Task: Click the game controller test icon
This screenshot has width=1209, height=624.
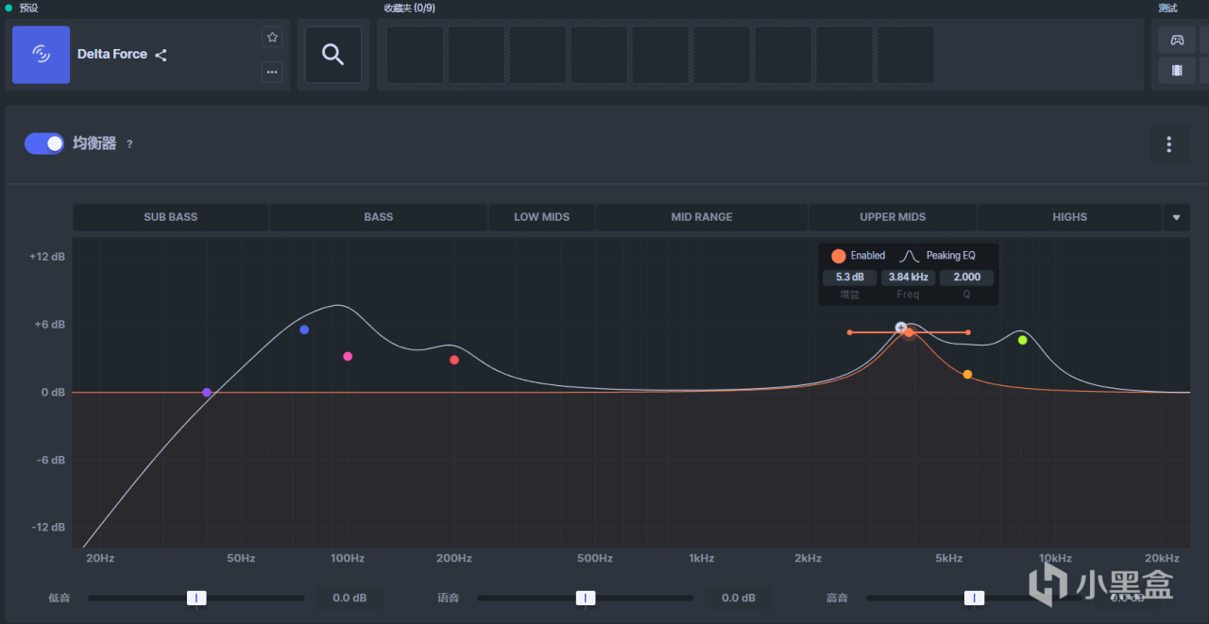Action: click(1177, 40)
